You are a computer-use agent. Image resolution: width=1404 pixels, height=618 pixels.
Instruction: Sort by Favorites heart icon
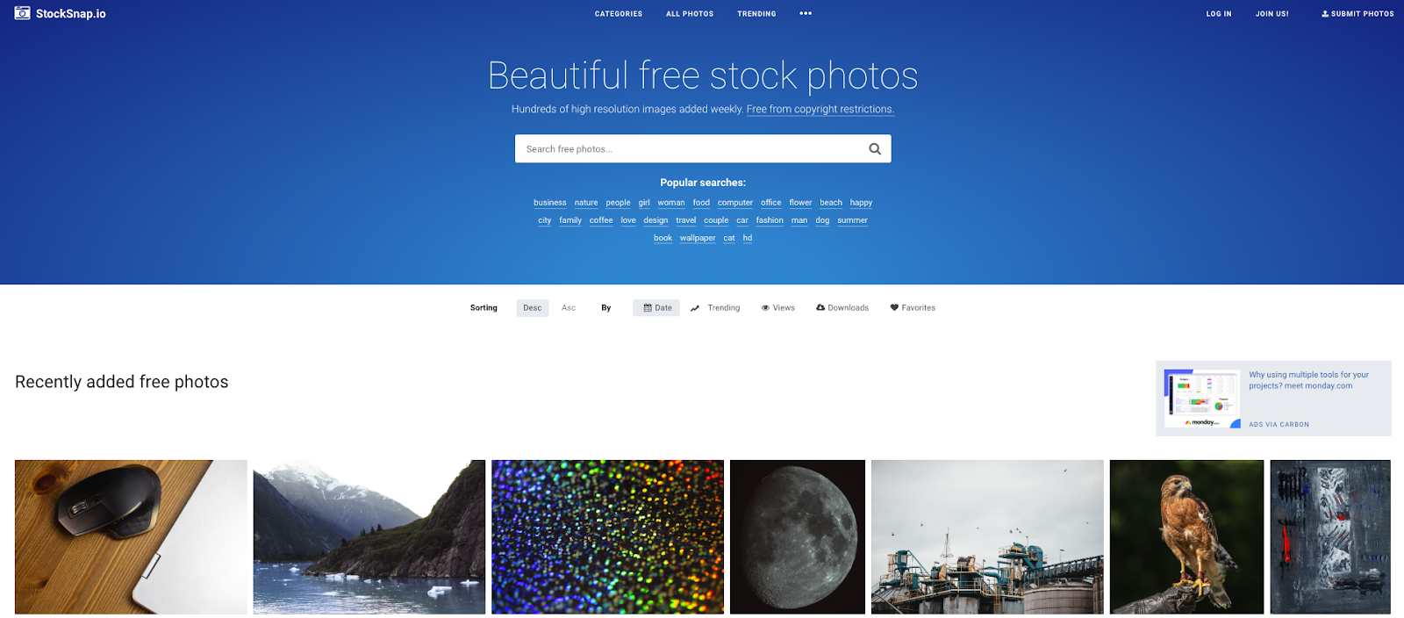[x=894, y=308]
